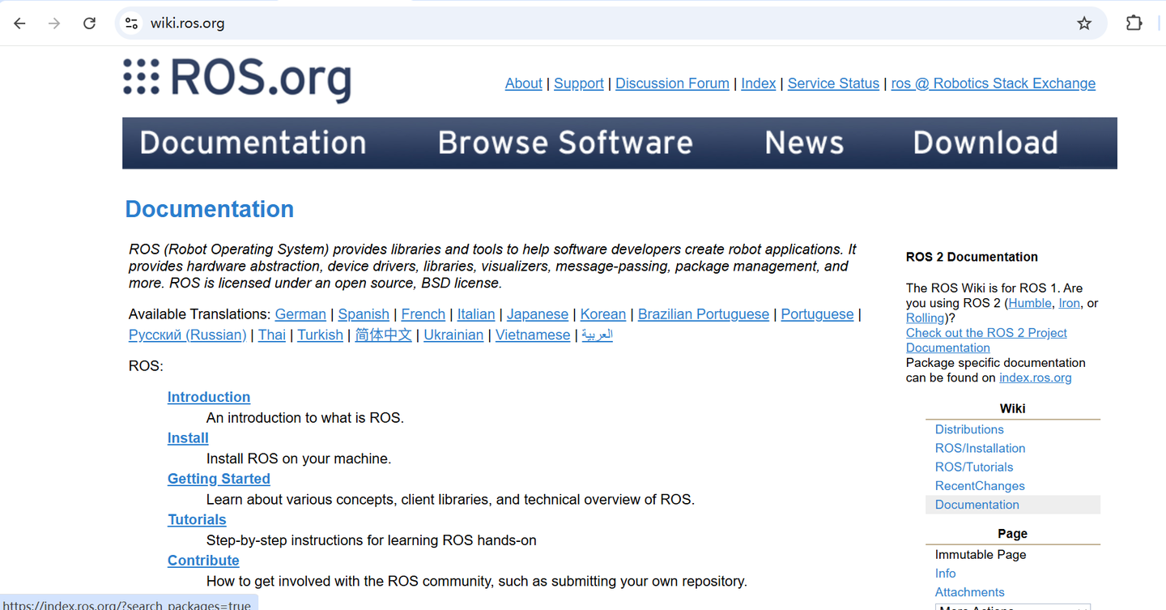Open the Introduction link
The height and width of the screenshot is (610, 1166).
coord(209,397)
